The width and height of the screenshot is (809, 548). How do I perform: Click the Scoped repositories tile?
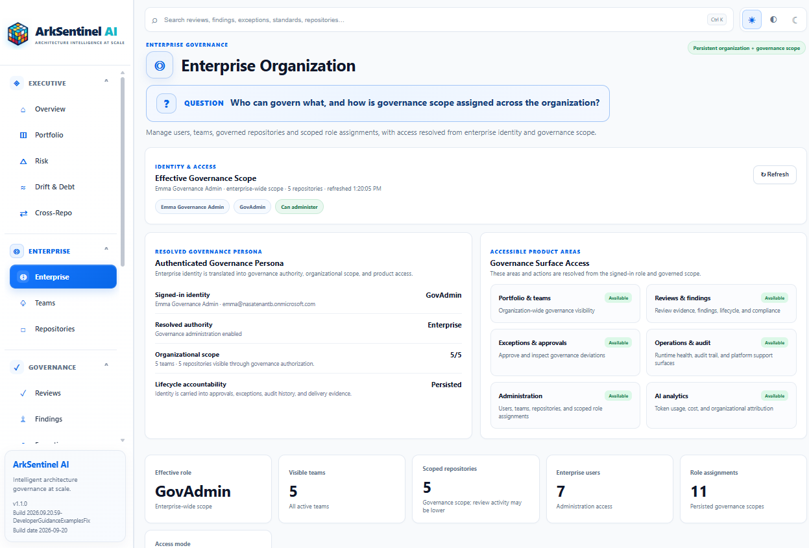[x=476, y=489]
